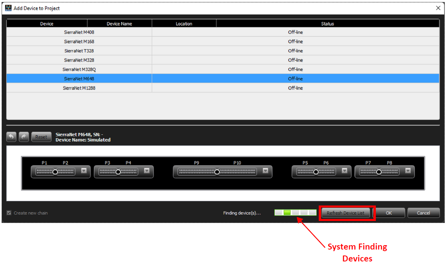Click Refresh Device List button
The image size is (446, 265).
click(x=346, y=213)
